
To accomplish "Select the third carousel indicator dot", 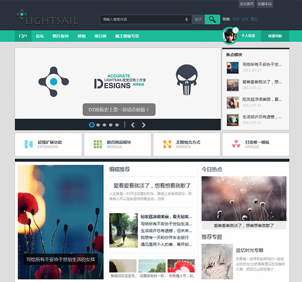I will click(104, 125).
